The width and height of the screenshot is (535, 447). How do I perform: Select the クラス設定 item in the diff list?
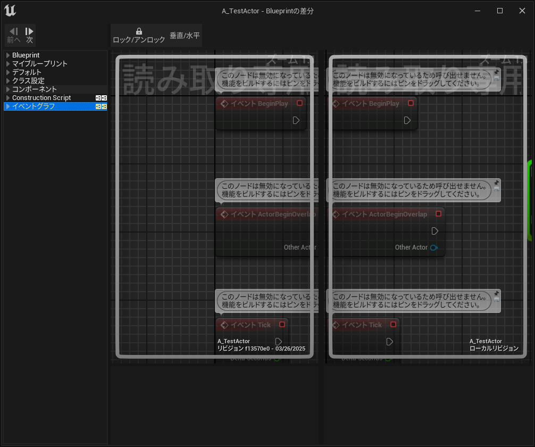(x=28, y=81)
